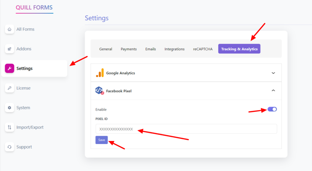Viewport: 312px width, 171px height.
Task: Focus the Pixel ID input field
Action: pyautogui.click(x=186, y=129)
